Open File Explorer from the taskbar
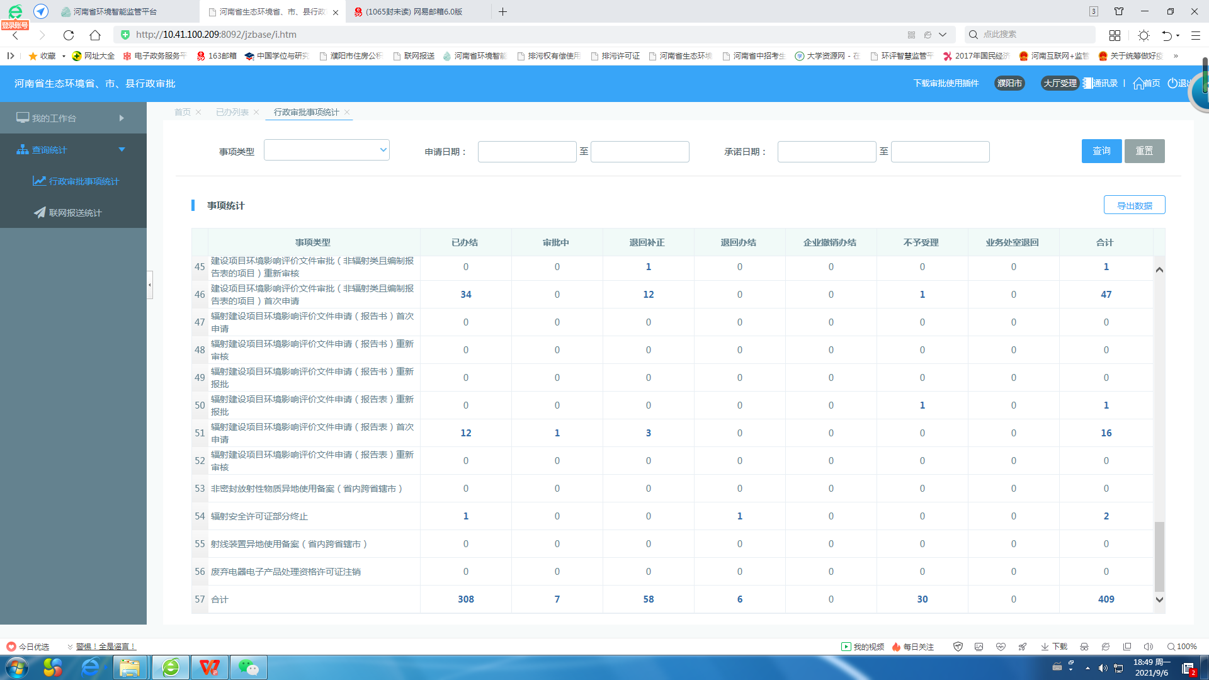This screenshot has width=1209, height=680. click(130, 667)
